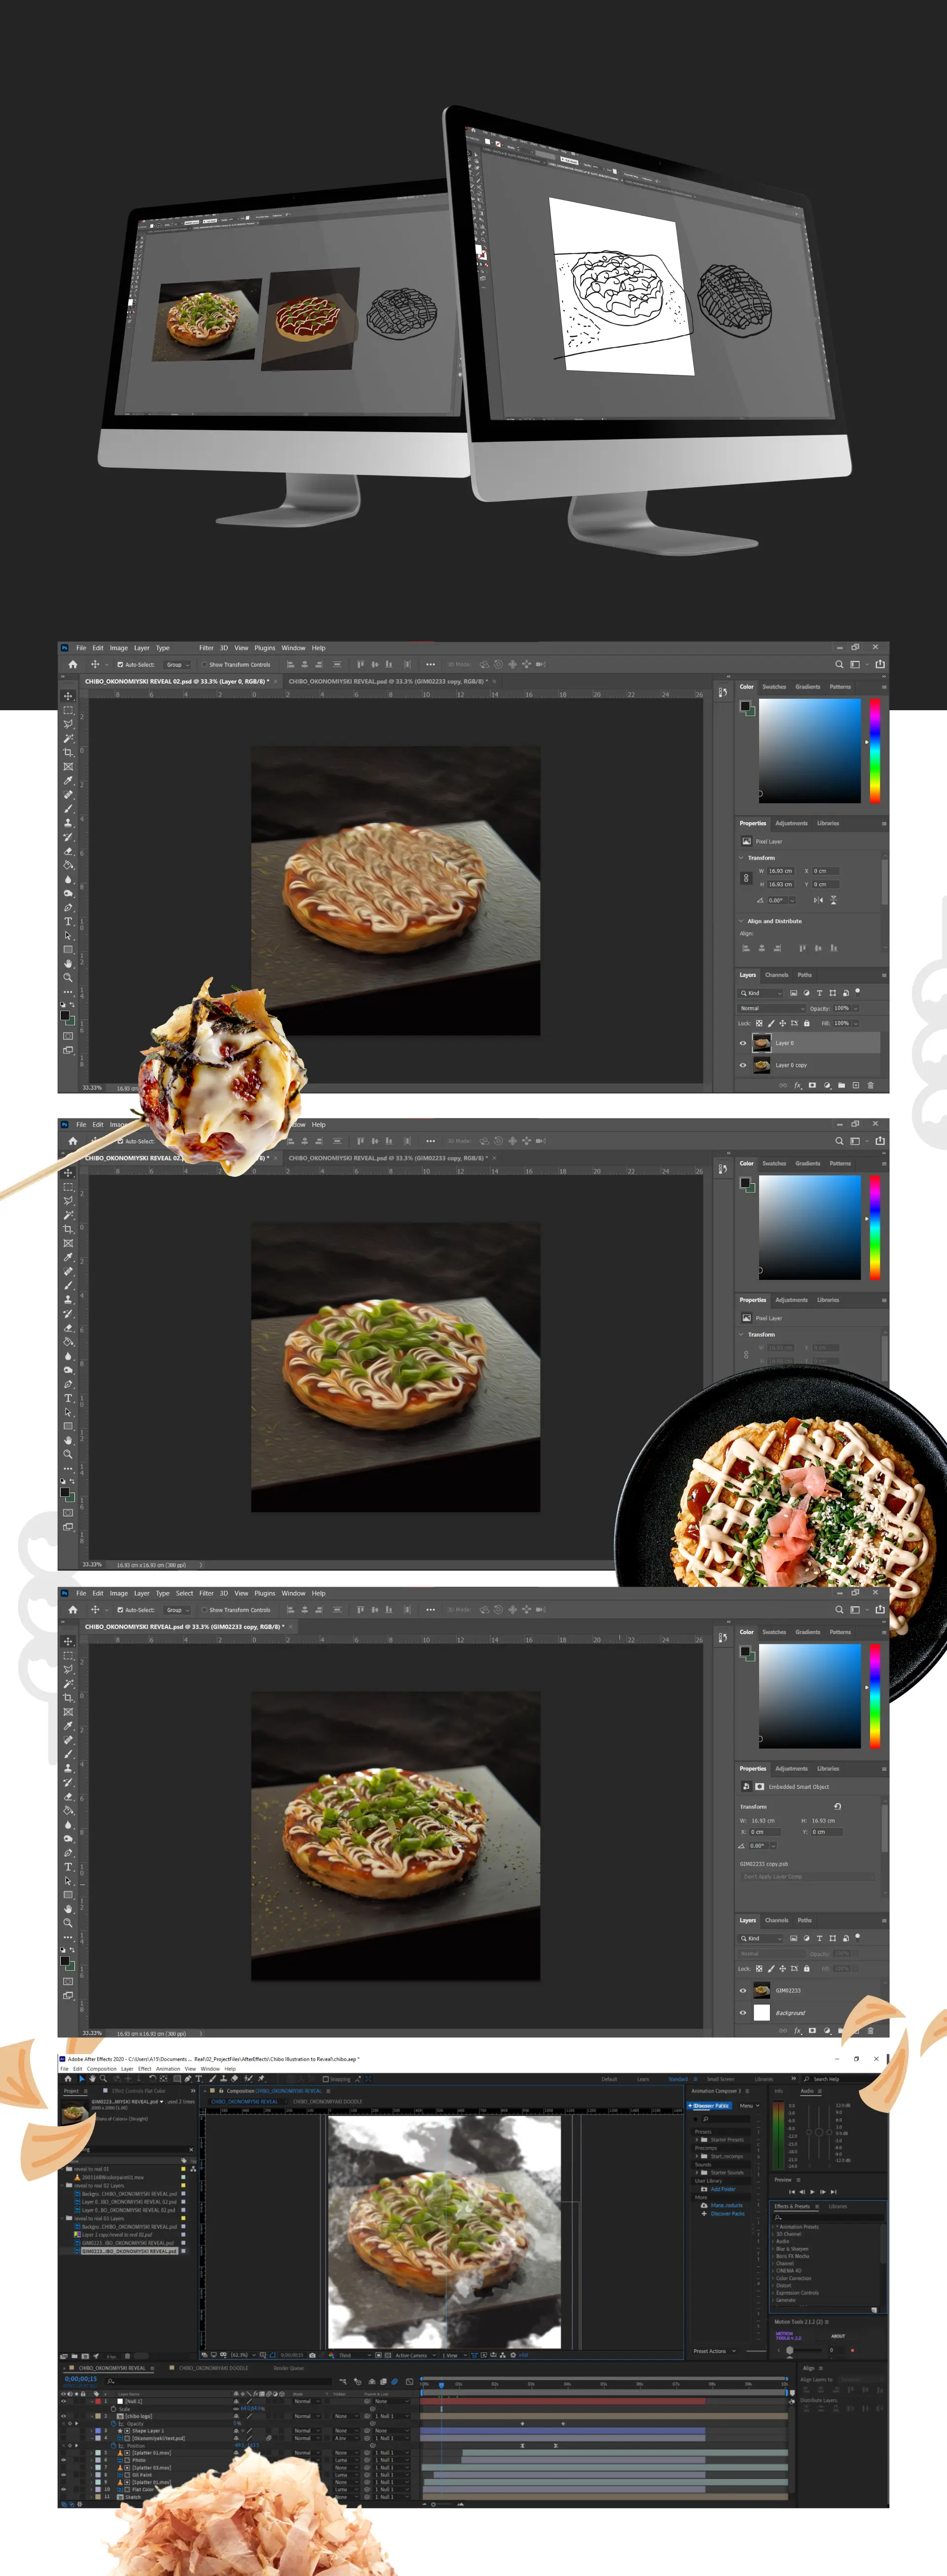Select Frame tool in bottom Photoshop window
Screen dimensions: 947x2576
tap(68, 1712)
